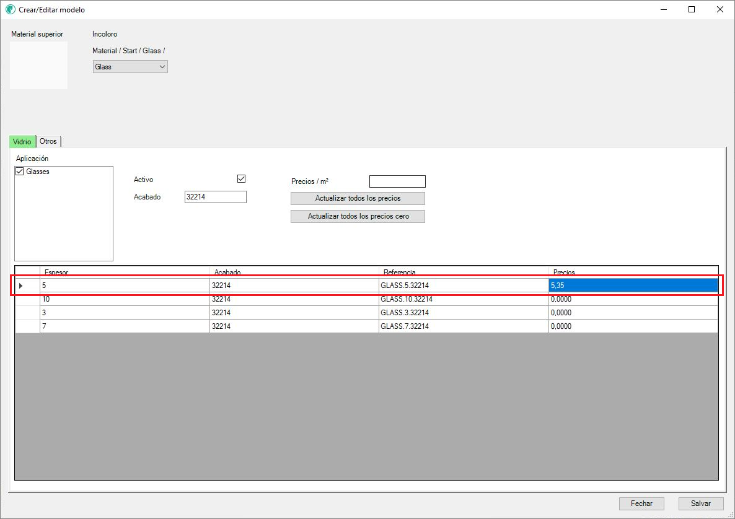Click the Salvar button
The image size is (735, 519).
click(701, 504)
